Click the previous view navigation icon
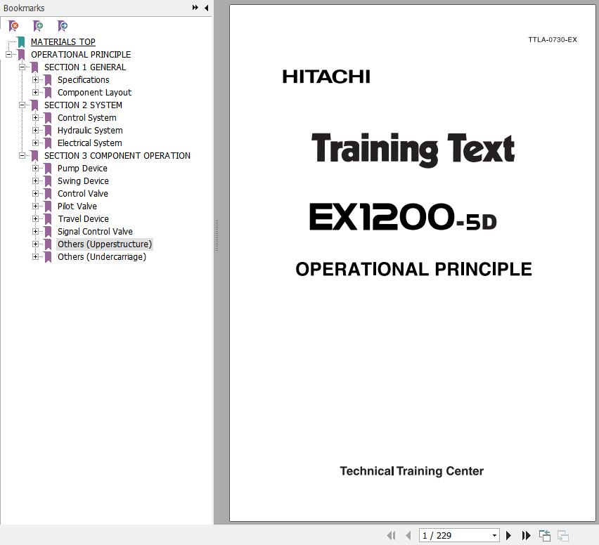The image size is (599, 545). [544, 535]
